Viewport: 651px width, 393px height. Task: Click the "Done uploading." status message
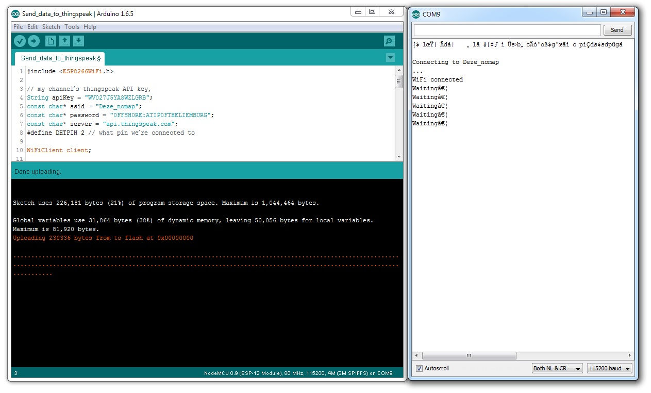(x=38, y=171)
